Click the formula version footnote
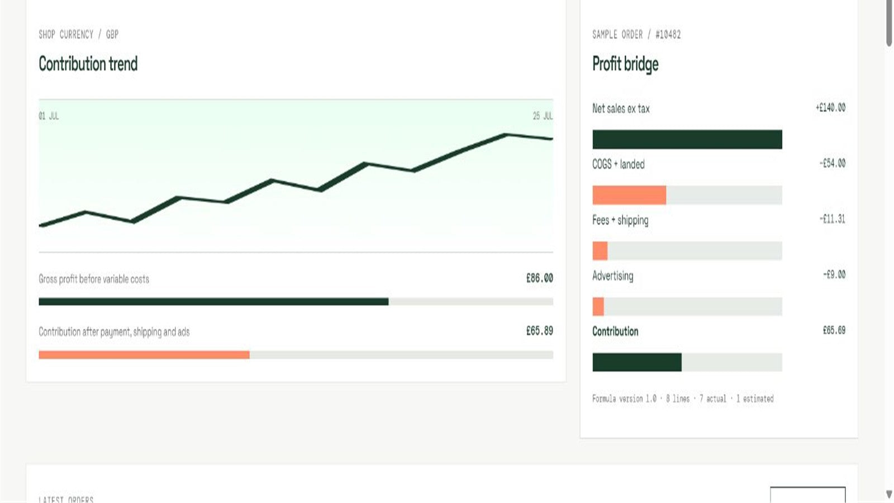 click(x=683, y=398)
